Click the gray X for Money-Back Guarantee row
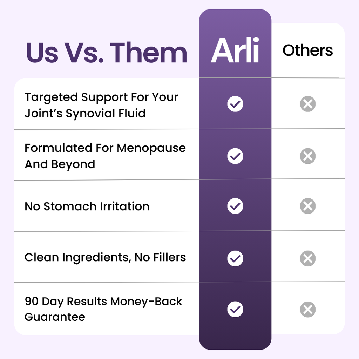The image size is (359, 359). pyautogui.click(x=308, y=309)
